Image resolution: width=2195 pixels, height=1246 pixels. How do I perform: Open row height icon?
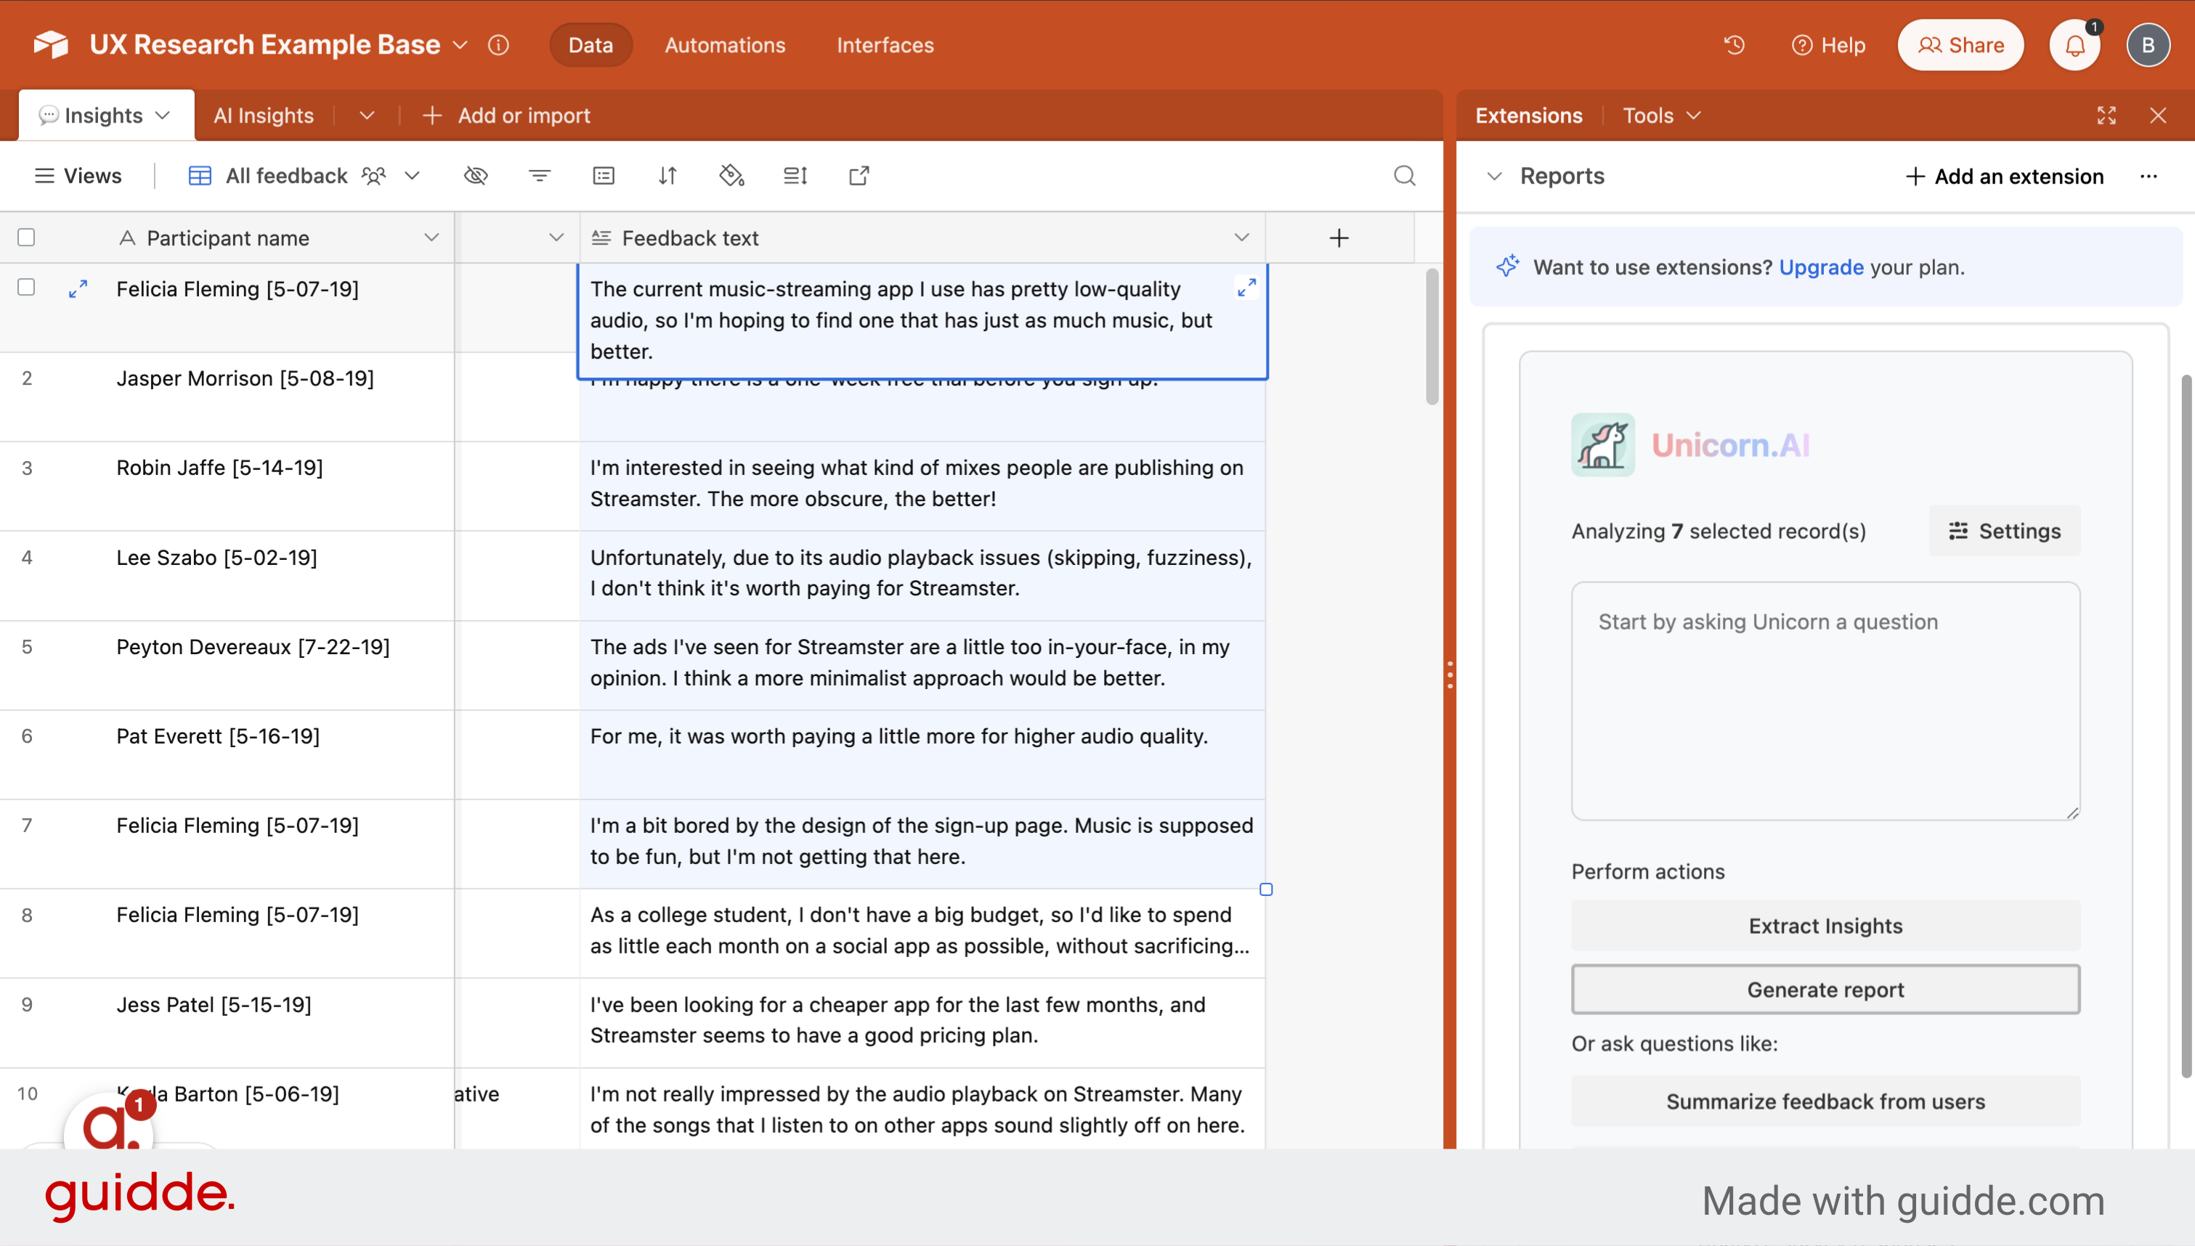pyautogui.click(x=795, y=176)
